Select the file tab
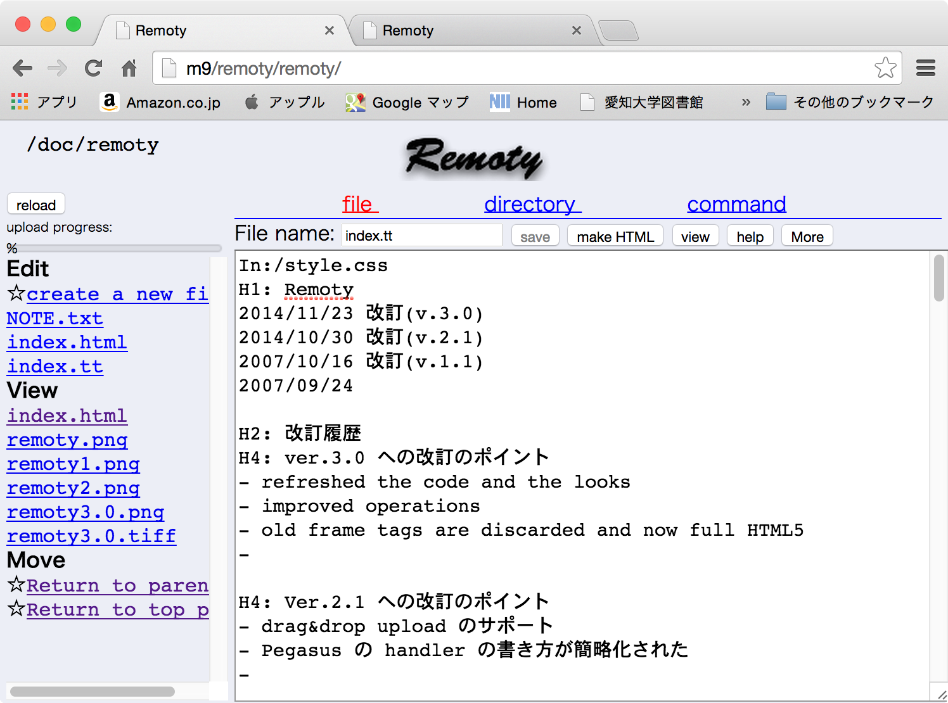Viewport: 948px width, 703px height. [x=360, y=204]
